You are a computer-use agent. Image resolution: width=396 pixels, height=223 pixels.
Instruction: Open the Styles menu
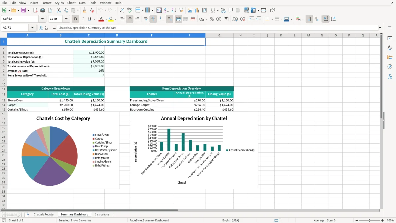coord(59,3)
